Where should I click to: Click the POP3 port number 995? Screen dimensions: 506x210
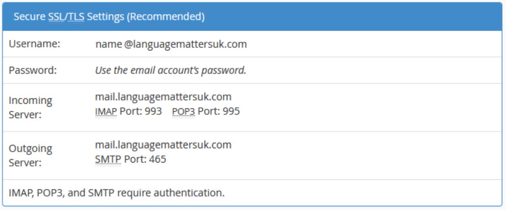(231, 111)
